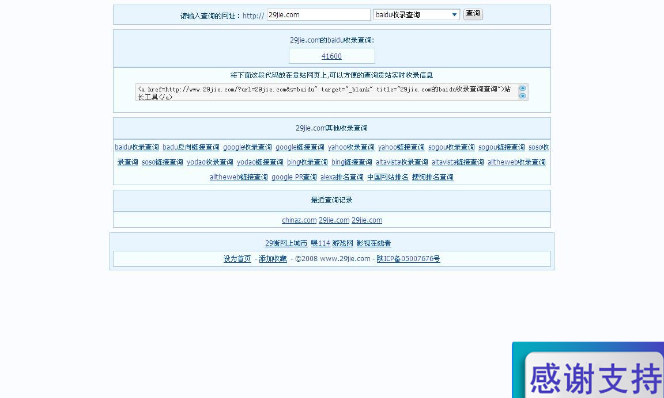This screenshot has width=664, height=398.
Task: Open bing链接查询 link
Action: [x=352, y=162]
